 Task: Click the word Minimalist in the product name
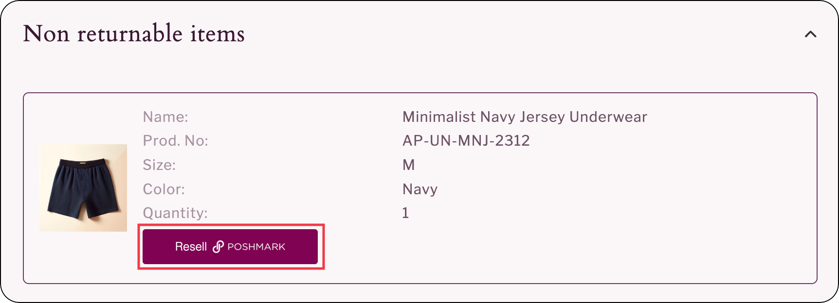pos(439,117)
